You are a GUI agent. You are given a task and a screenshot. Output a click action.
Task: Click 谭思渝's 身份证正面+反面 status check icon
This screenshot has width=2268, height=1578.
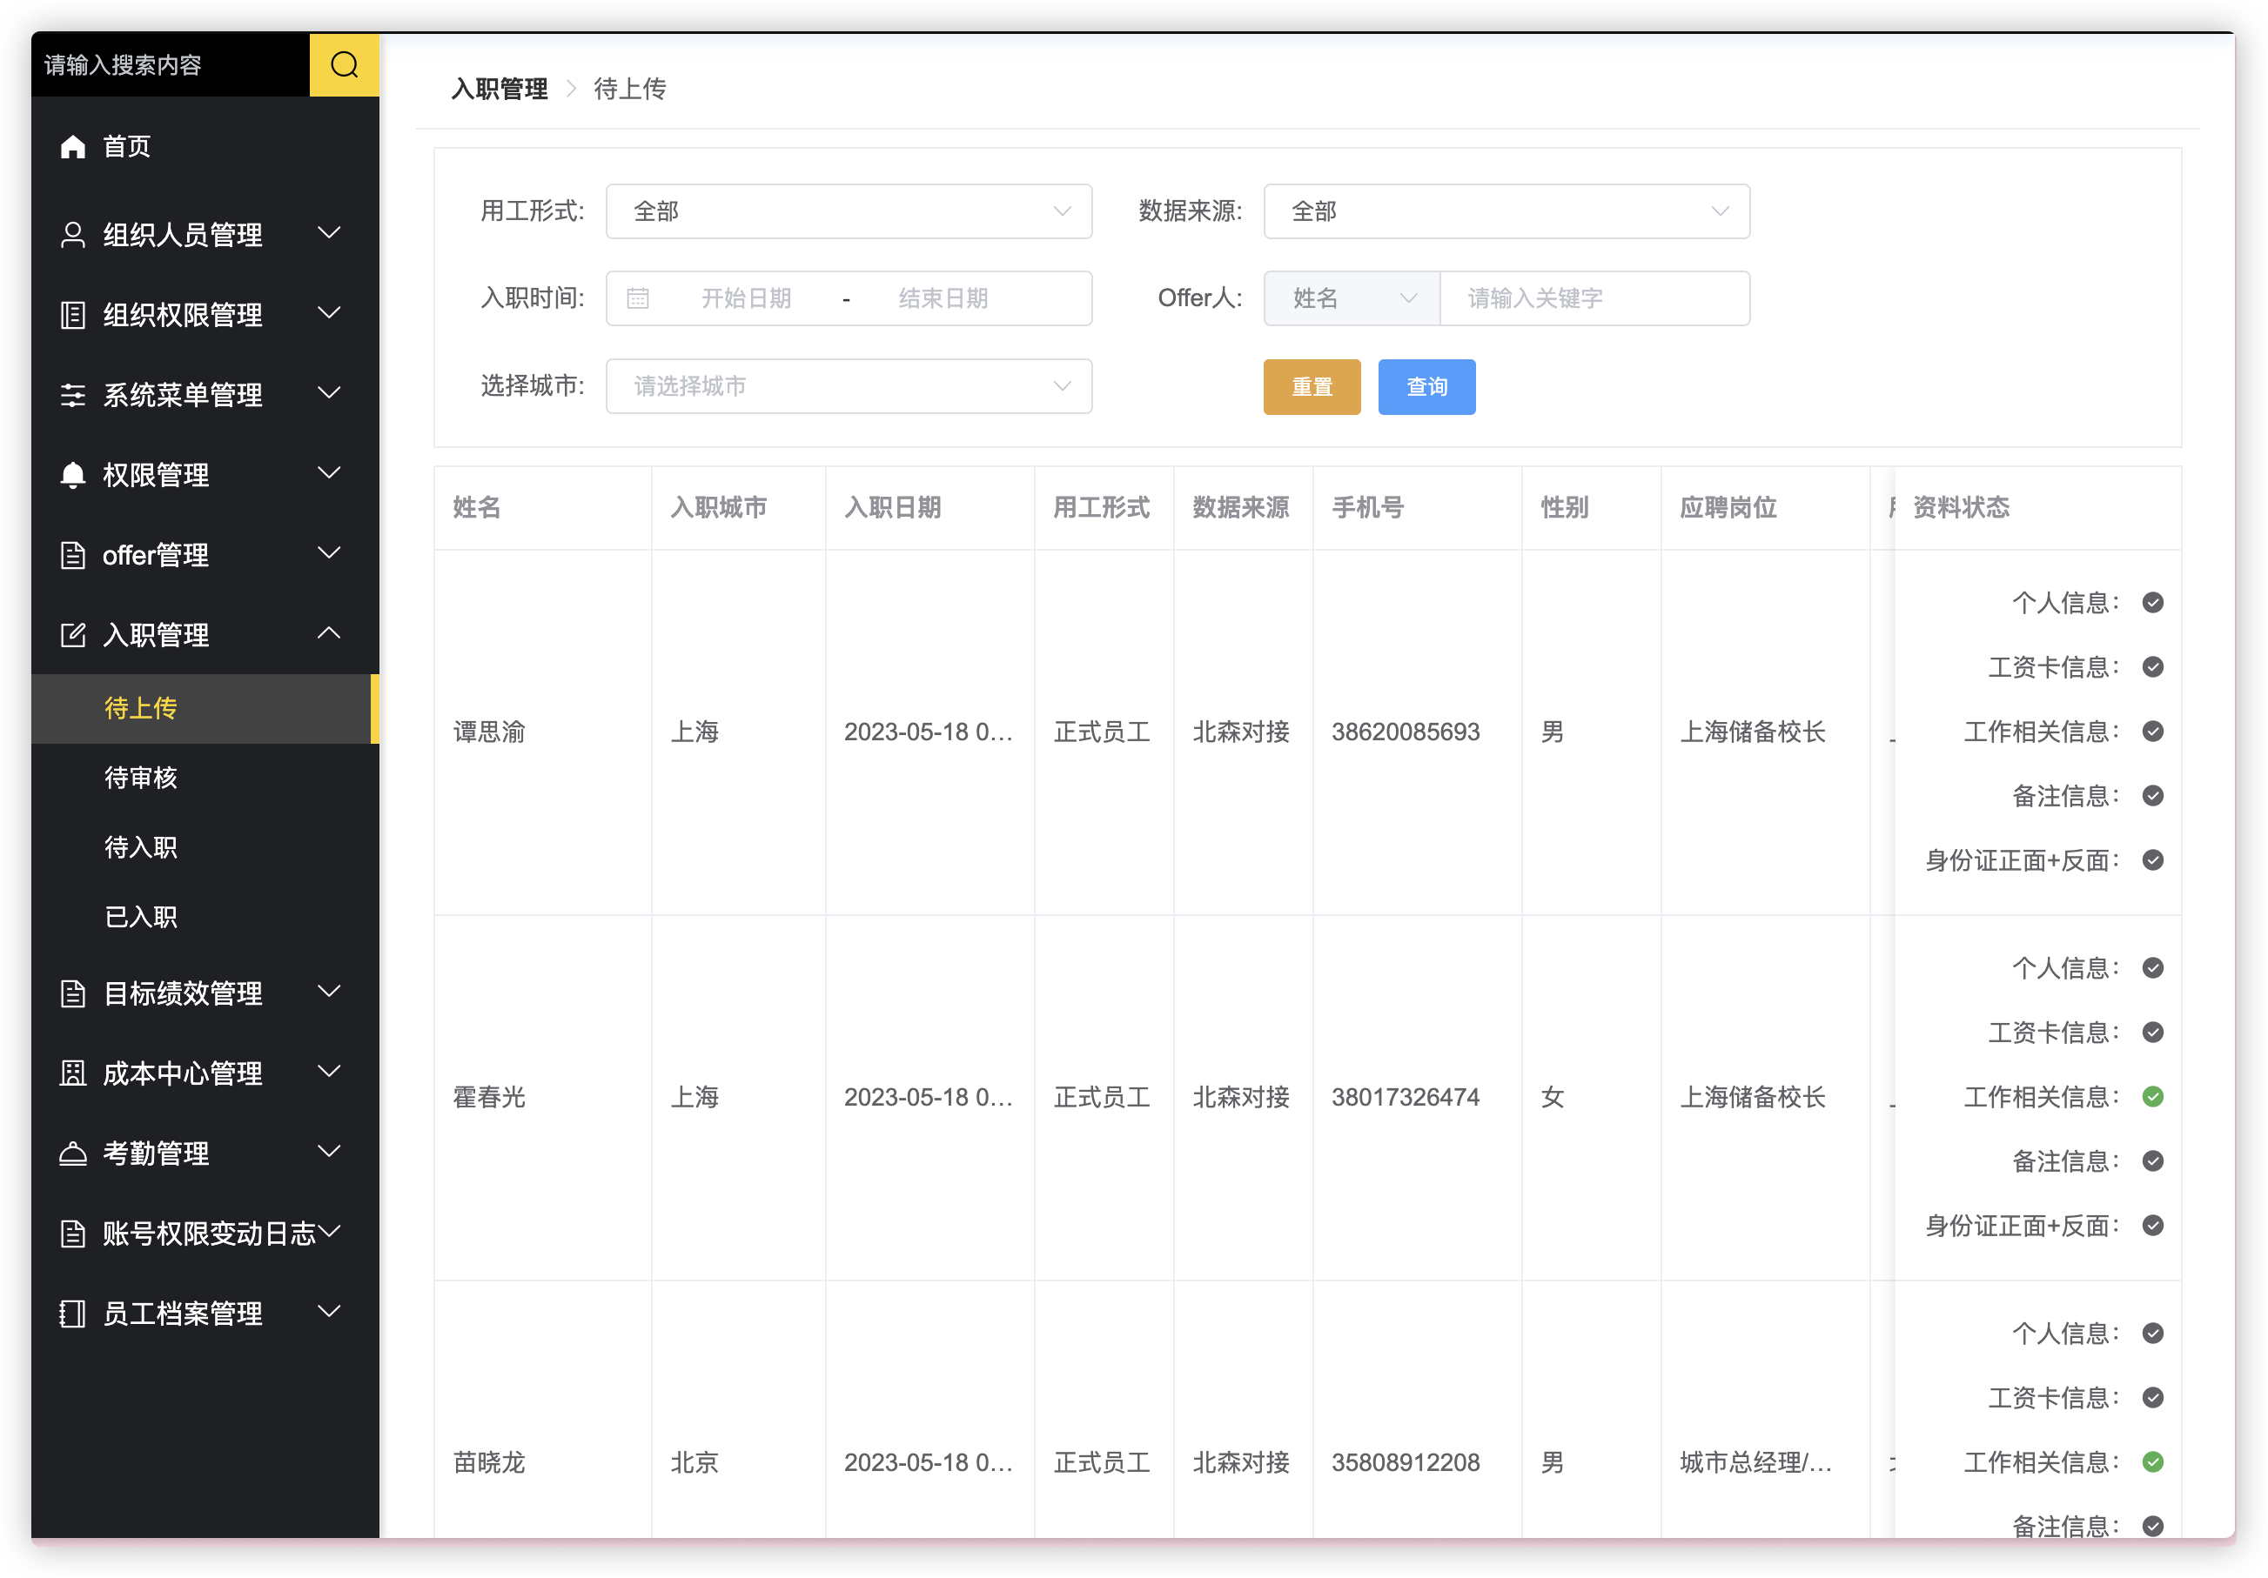click(x=2152, y=860)
